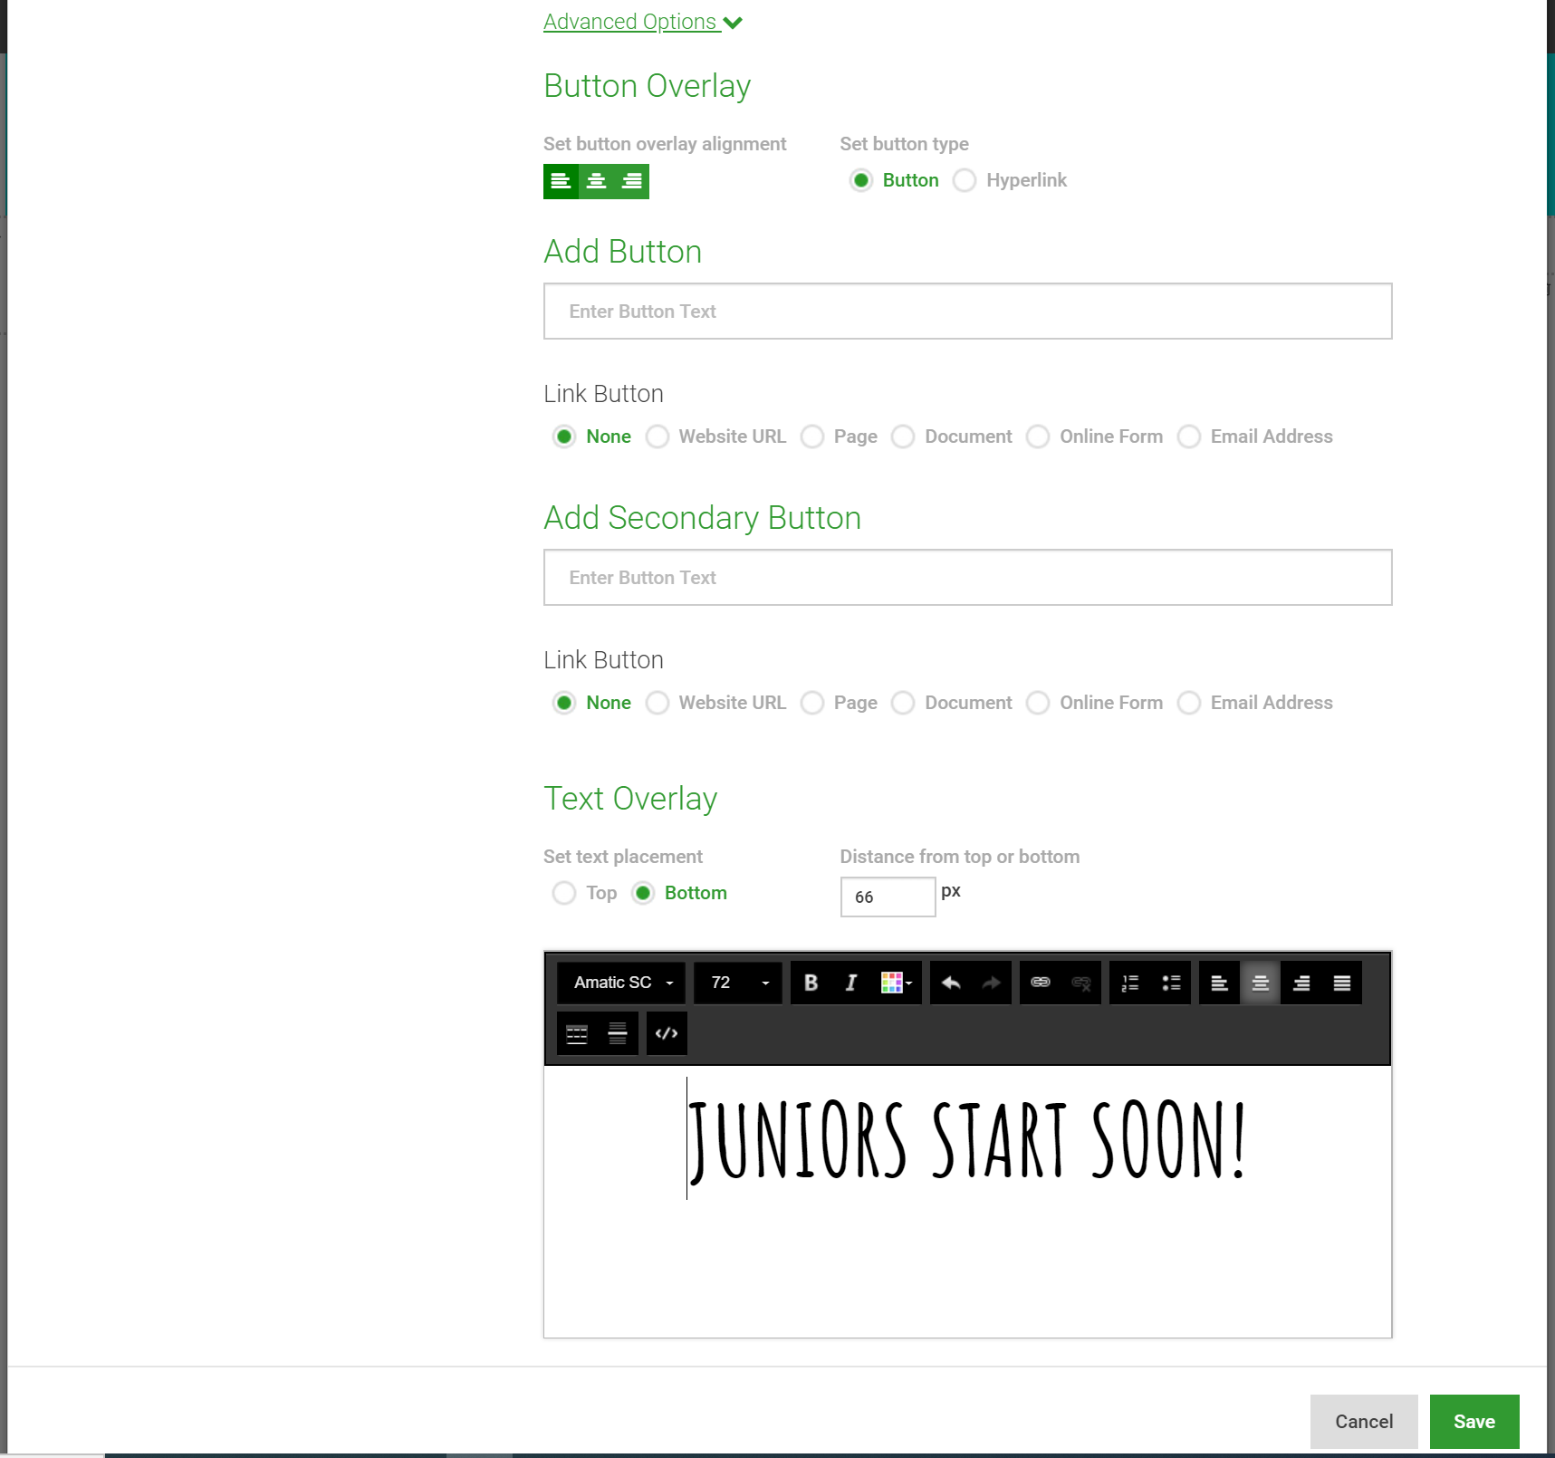Align overlay text right in the editor

coord(1301,983)
